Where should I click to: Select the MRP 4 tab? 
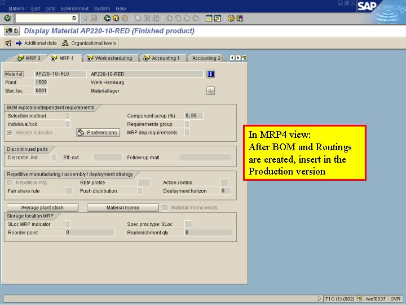(x=63, y=58)
